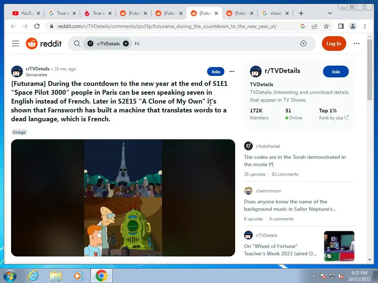Click the address bar URL
The height and width of the screenshot is (283, 378).
coord(167,26)
